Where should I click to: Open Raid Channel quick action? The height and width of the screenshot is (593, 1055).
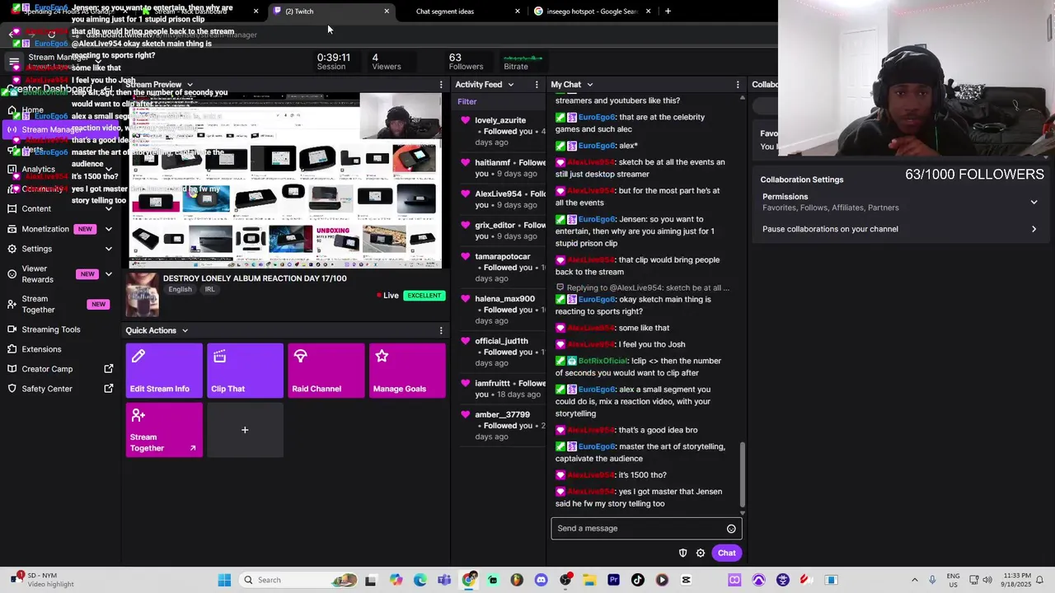pyautogui.click(x=326, y=371)
